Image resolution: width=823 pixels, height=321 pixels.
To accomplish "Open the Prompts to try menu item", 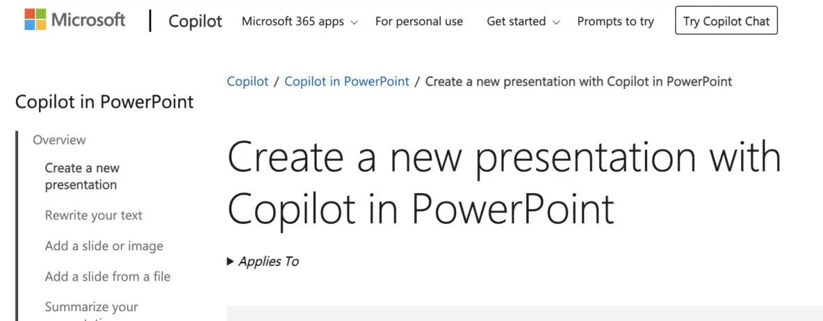I will pos(615,22).
